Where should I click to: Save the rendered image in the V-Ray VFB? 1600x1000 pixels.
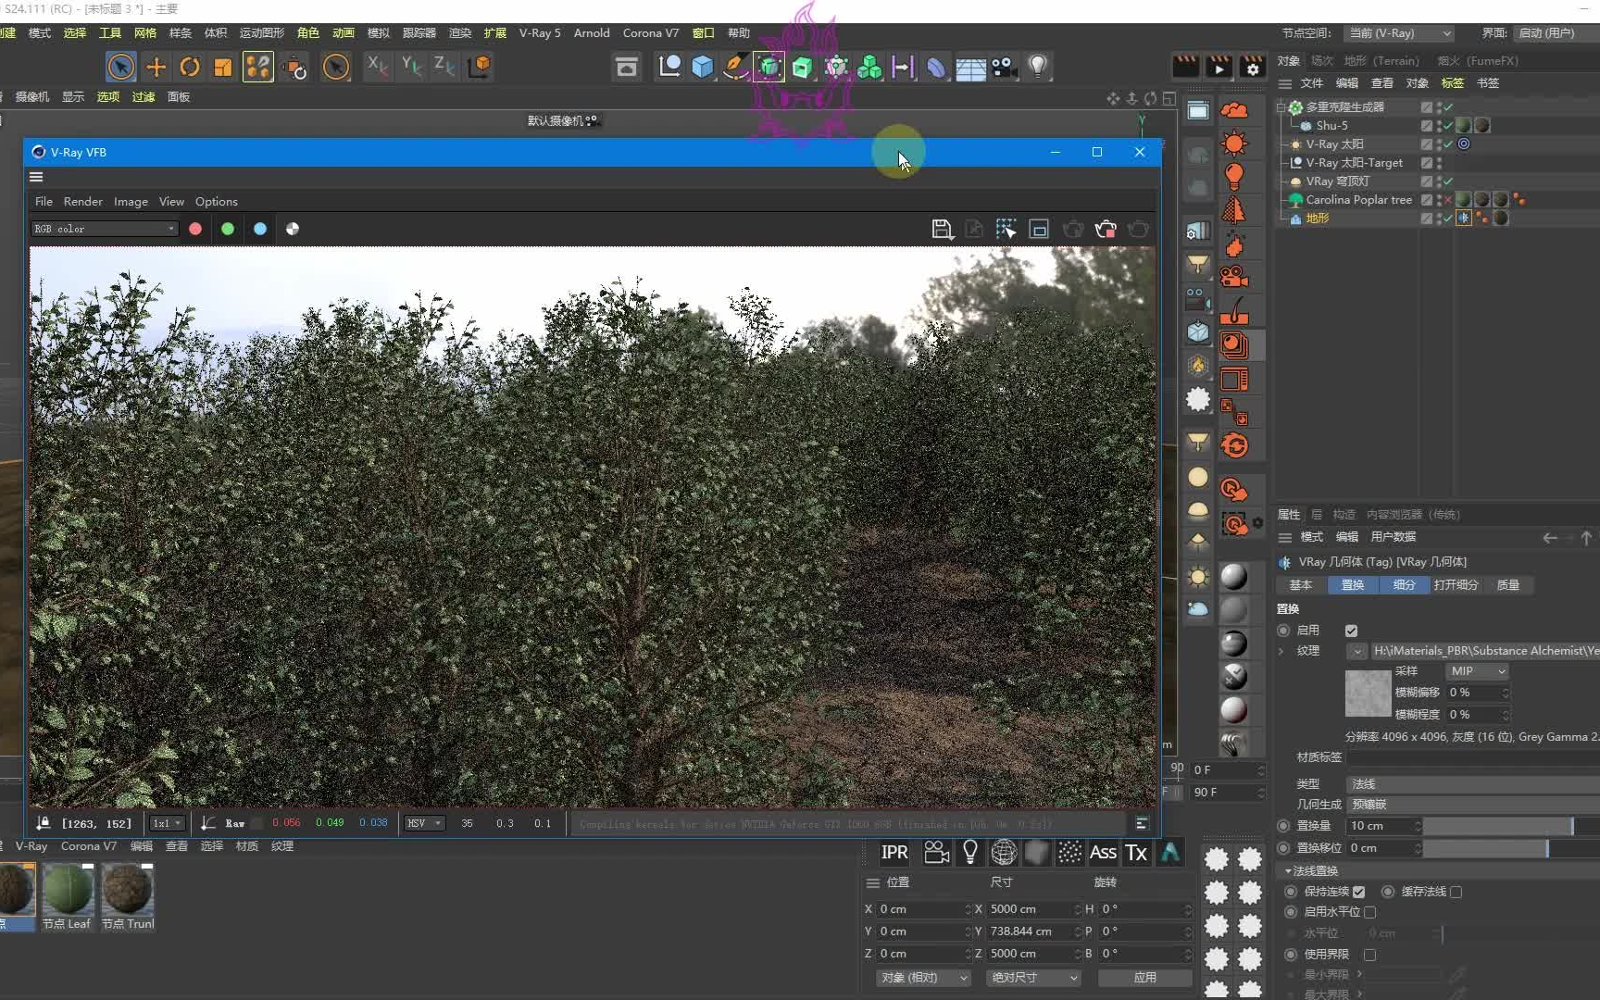click(942, 229)
